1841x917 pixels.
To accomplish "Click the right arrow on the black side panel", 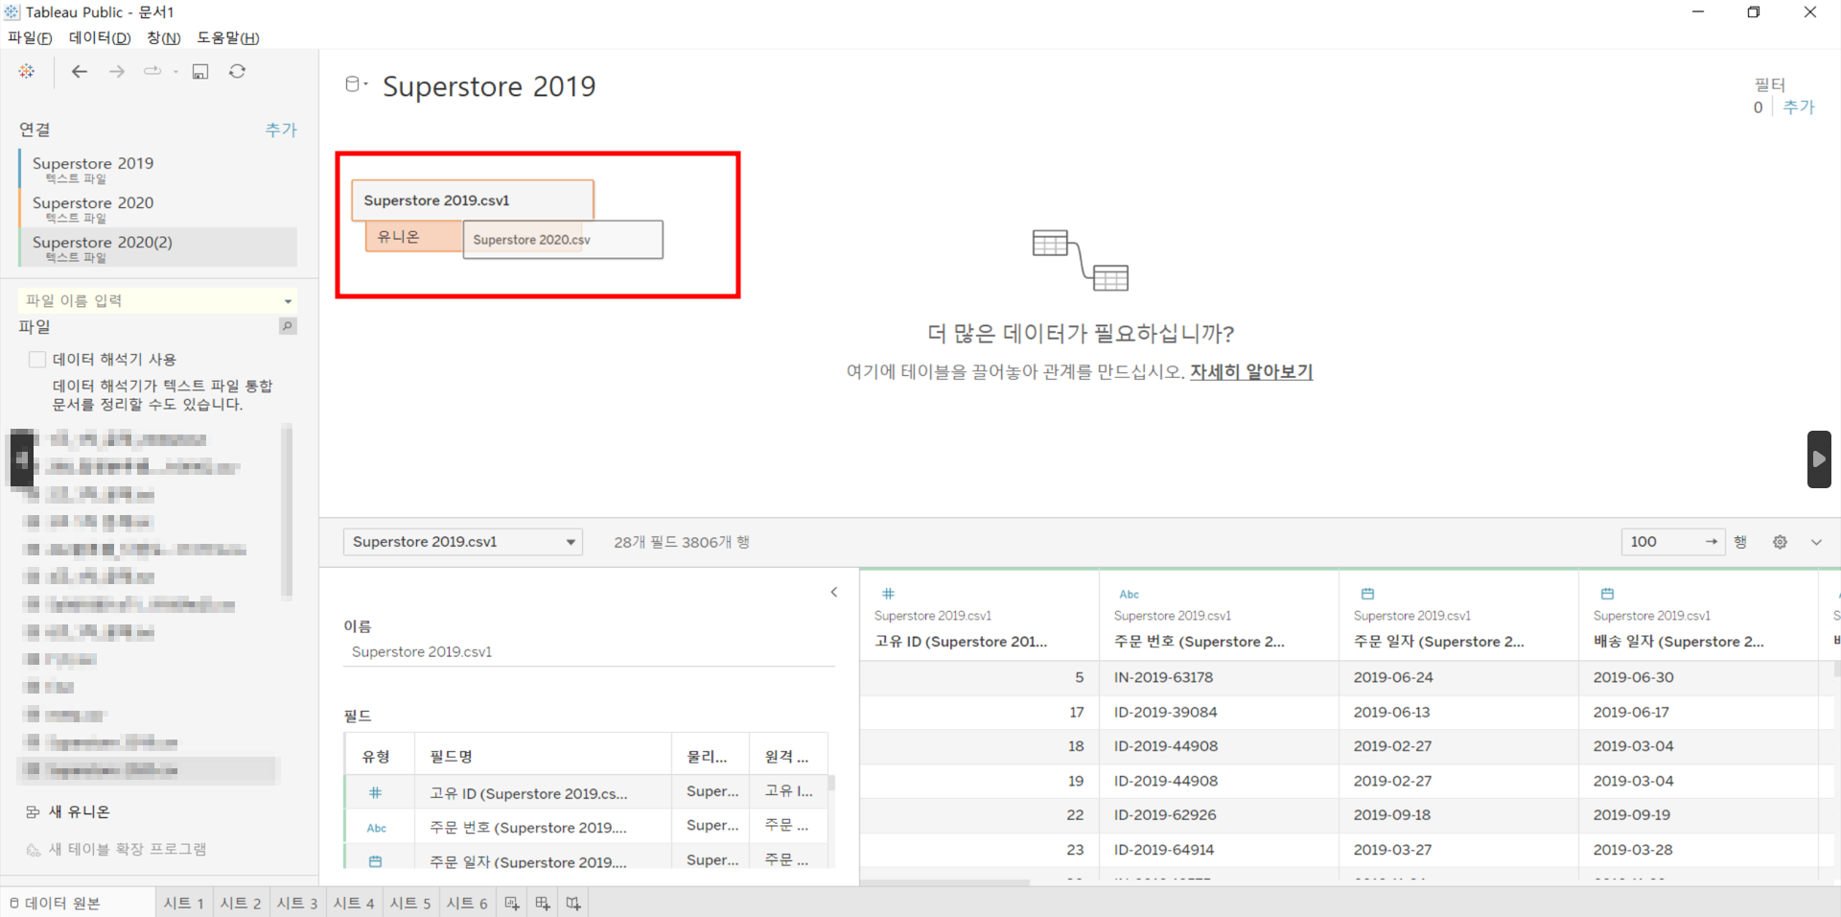I will [x=1819, y=459].
